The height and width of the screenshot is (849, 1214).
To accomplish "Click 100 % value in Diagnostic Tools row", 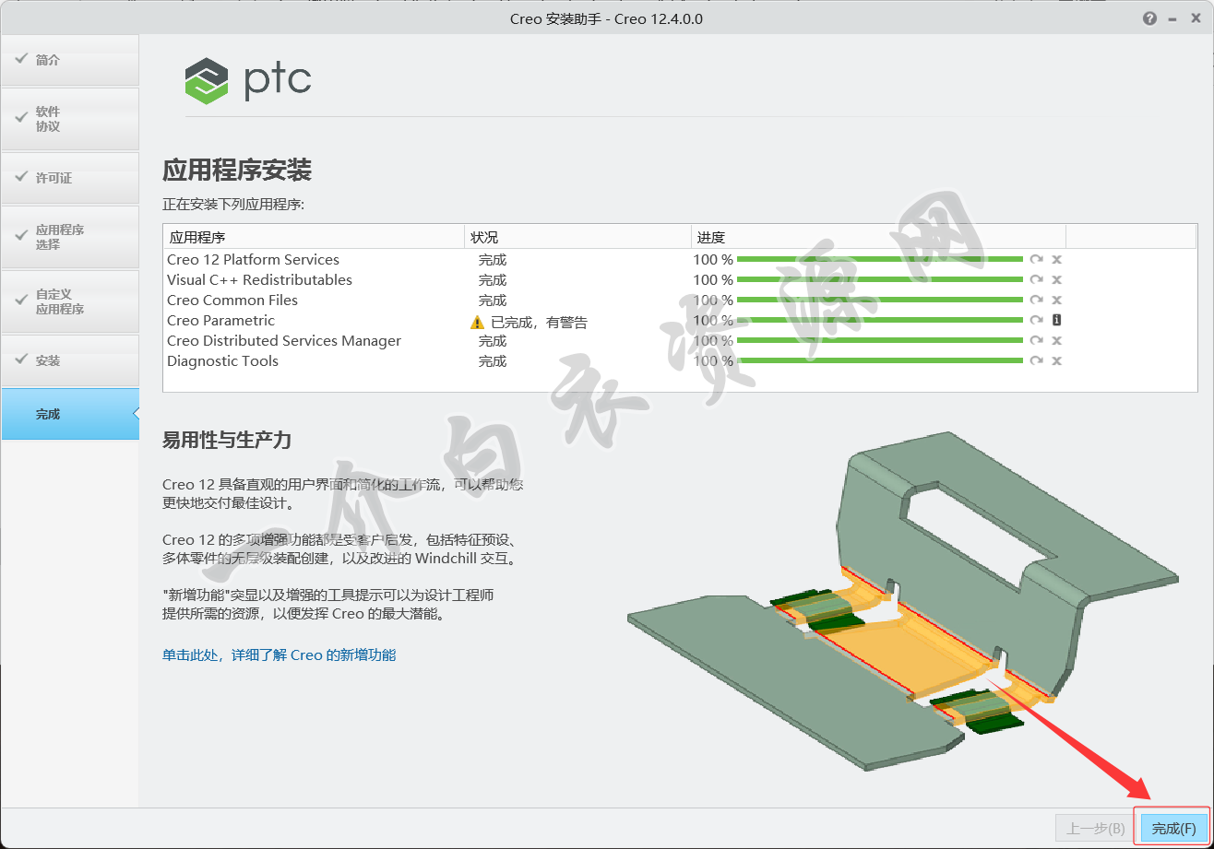I will point(713,361).
